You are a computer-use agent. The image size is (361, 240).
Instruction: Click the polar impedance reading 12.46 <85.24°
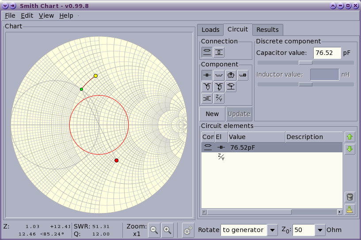[41, 234]
